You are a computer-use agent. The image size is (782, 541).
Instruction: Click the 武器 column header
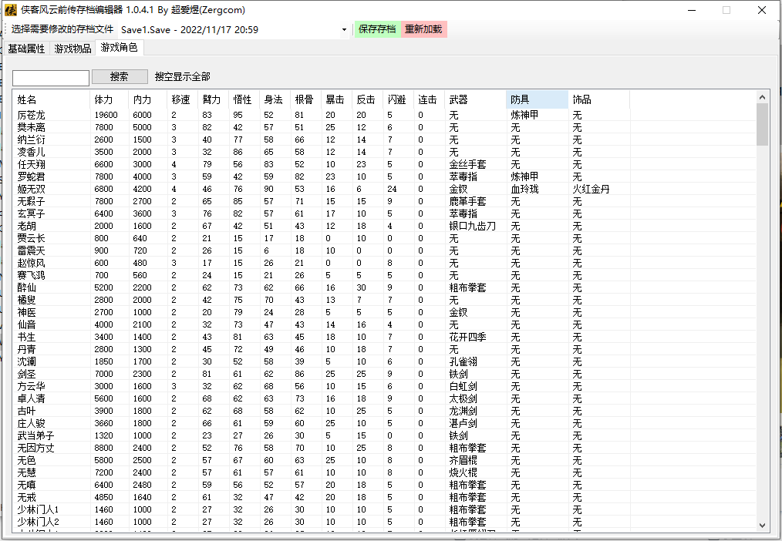(475, 99)
